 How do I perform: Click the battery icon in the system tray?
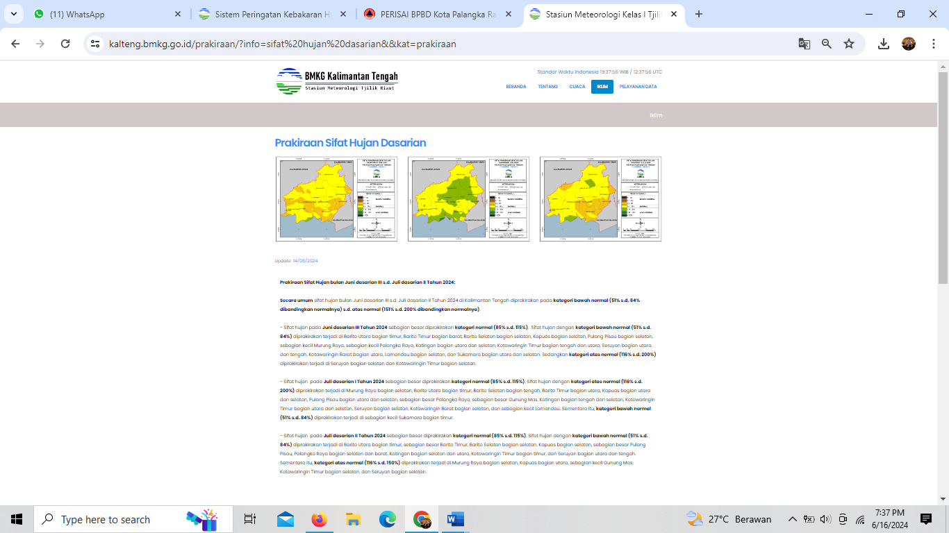(809, 519)
